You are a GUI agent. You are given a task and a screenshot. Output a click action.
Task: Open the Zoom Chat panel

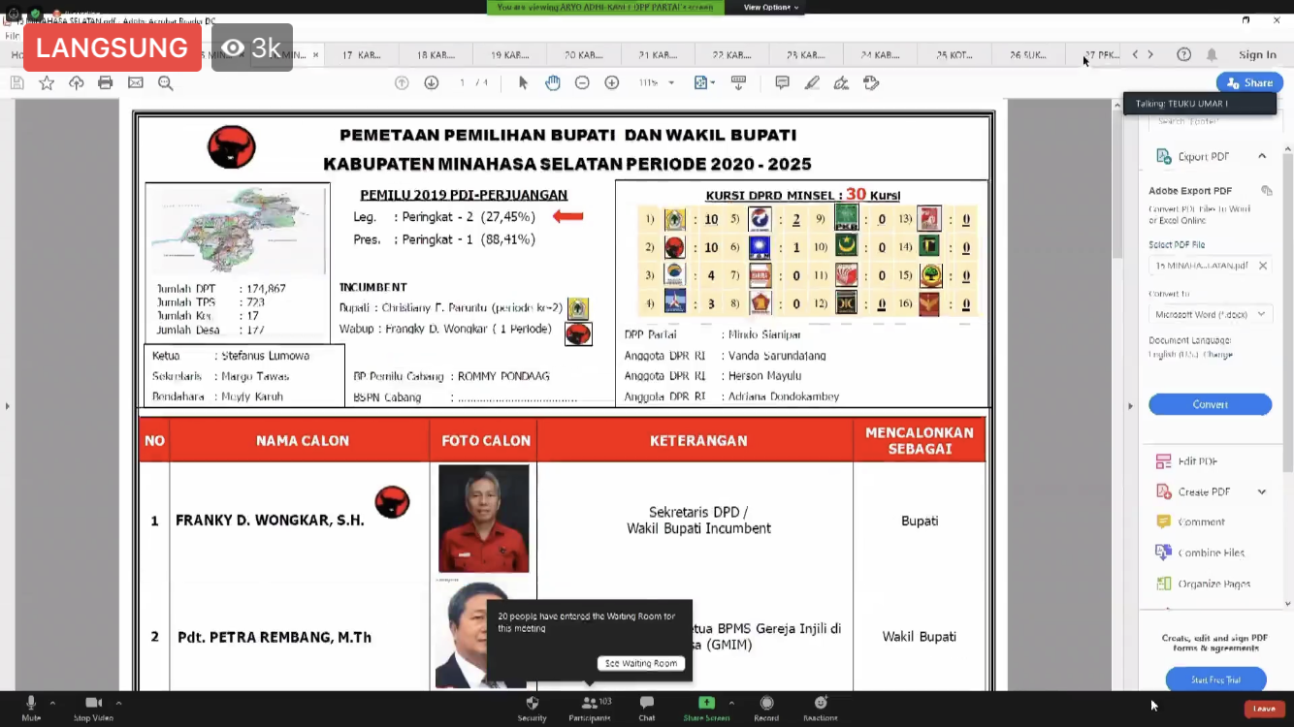(647, 707)
